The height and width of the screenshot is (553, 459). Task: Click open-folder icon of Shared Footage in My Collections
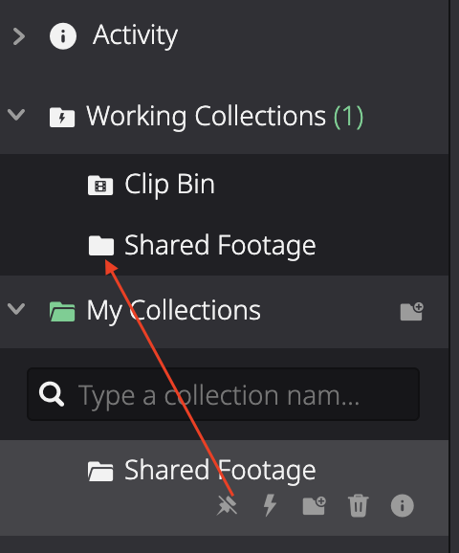click(x=100, y=471)
